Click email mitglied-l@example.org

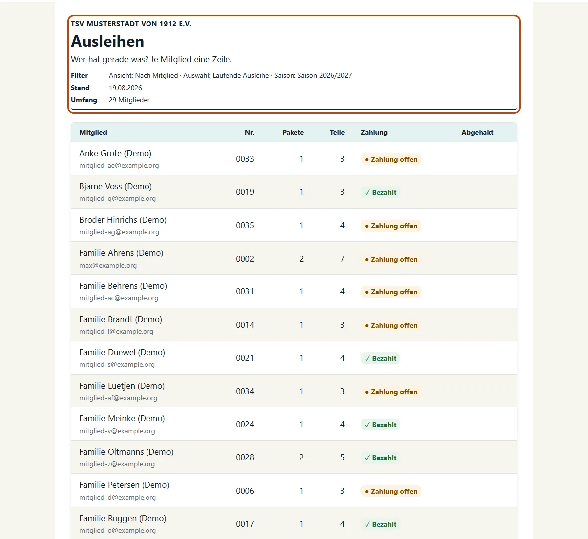click(116, 331)
